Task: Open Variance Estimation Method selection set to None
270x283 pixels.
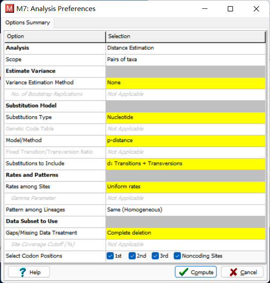Action: coord(185,83)
